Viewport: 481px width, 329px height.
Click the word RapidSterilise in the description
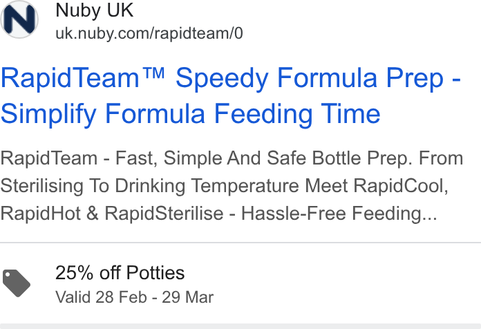pyautogui.click(x=164, y=214)
